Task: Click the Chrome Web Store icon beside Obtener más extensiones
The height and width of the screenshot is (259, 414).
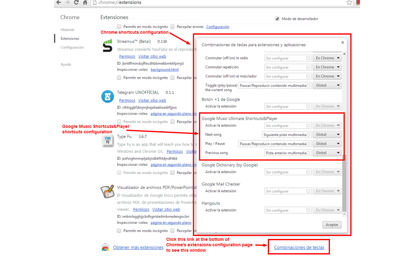Action: click(105, 247)
